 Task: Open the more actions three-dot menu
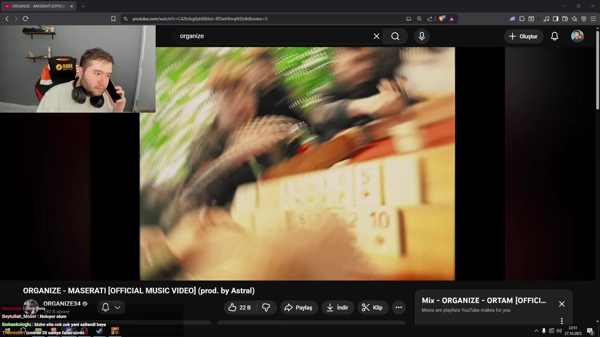point(399,308)
